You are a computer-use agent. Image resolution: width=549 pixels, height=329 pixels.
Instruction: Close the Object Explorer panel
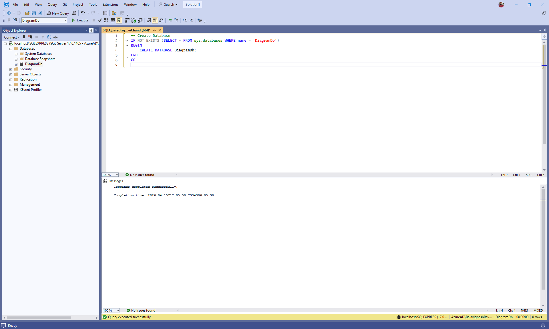pyautogui.click(x=96, y=30)
